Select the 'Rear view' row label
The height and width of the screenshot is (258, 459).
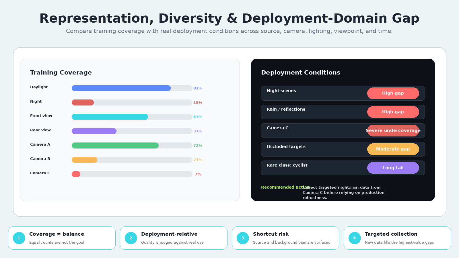point(40,130)
